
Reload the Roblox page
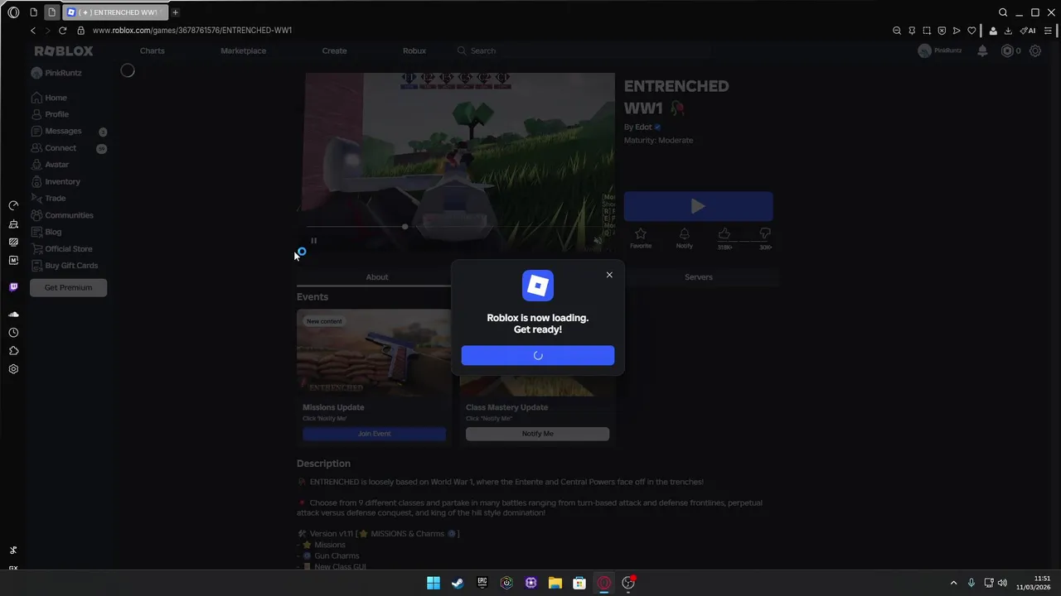[x=62, y=31]
